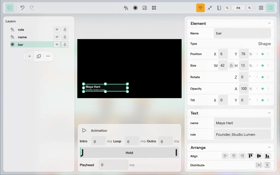Screen dimensions: 280x175
Task: Toggle the orange lines toolbar button
Action: (x=200, y=8)
